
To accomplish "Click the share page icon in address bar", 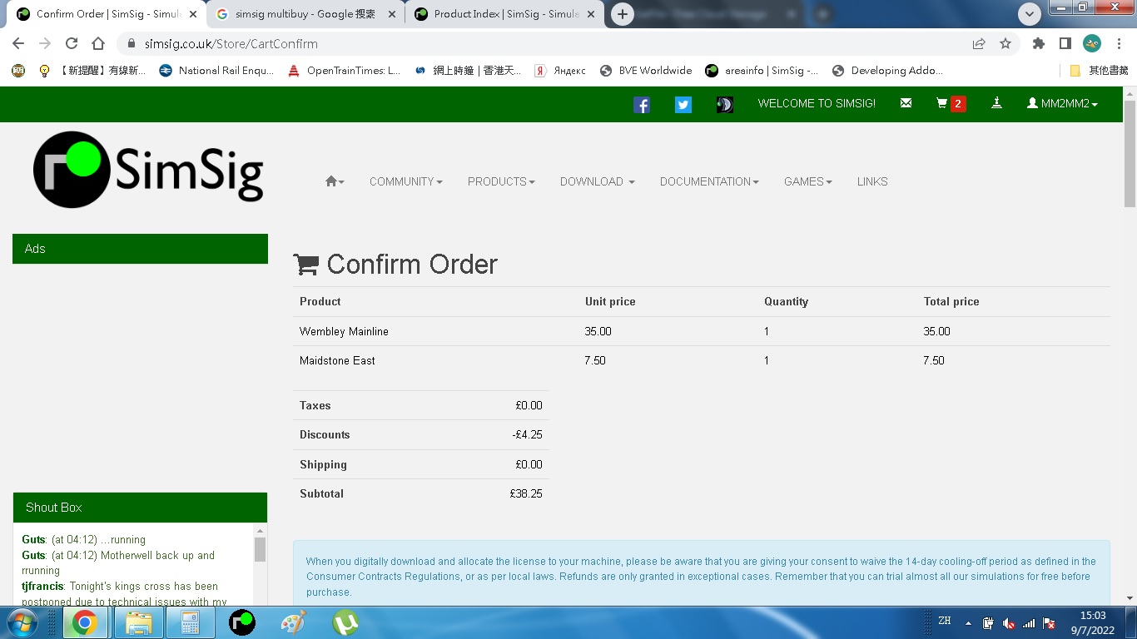I will (979, 43).
